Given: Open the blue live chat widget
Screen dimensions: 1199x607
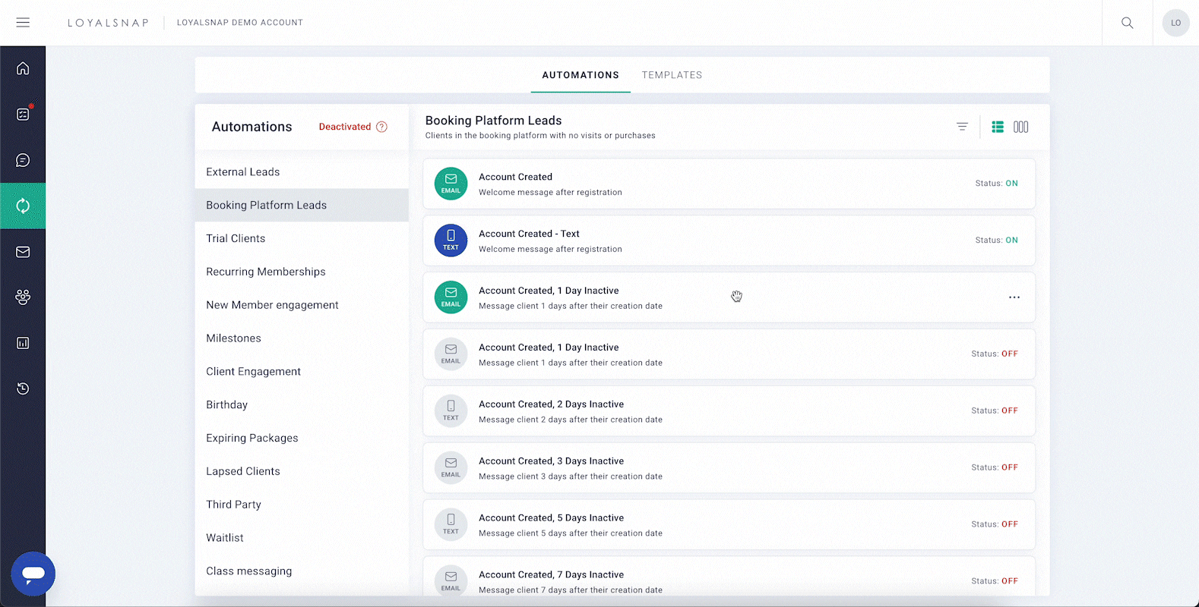Looking at the screenshot, I should (x=33, y=574).
